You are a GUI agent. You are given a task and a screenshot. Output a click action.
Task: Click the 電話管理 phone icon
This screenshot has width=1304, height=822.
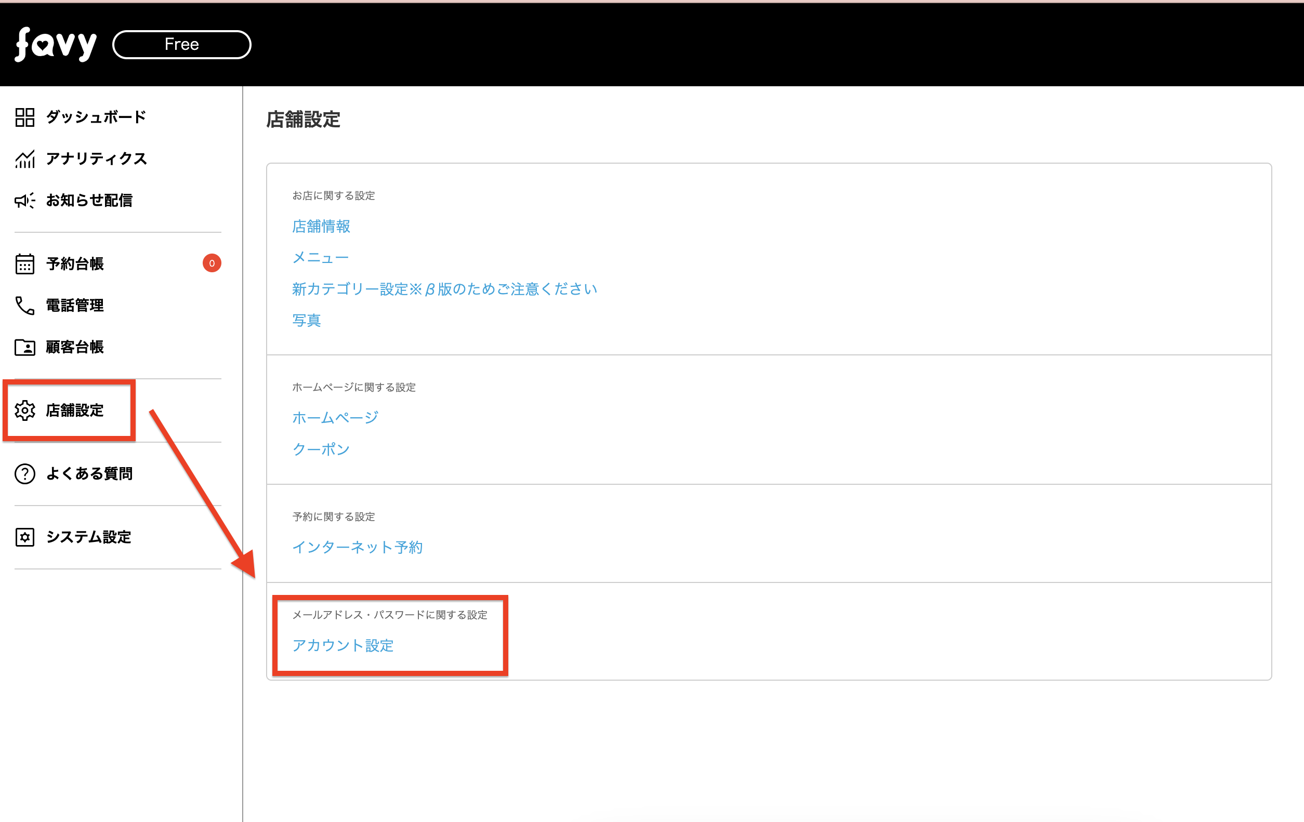pos(25,306)
